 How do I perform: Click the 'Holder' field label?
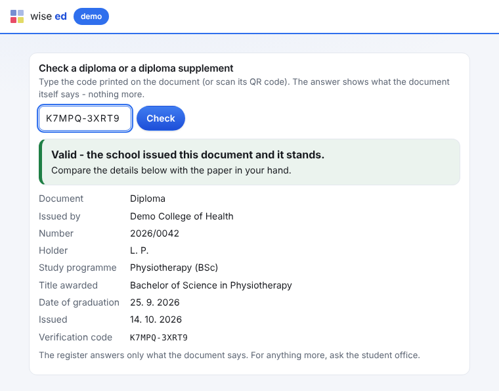(53, 250)
